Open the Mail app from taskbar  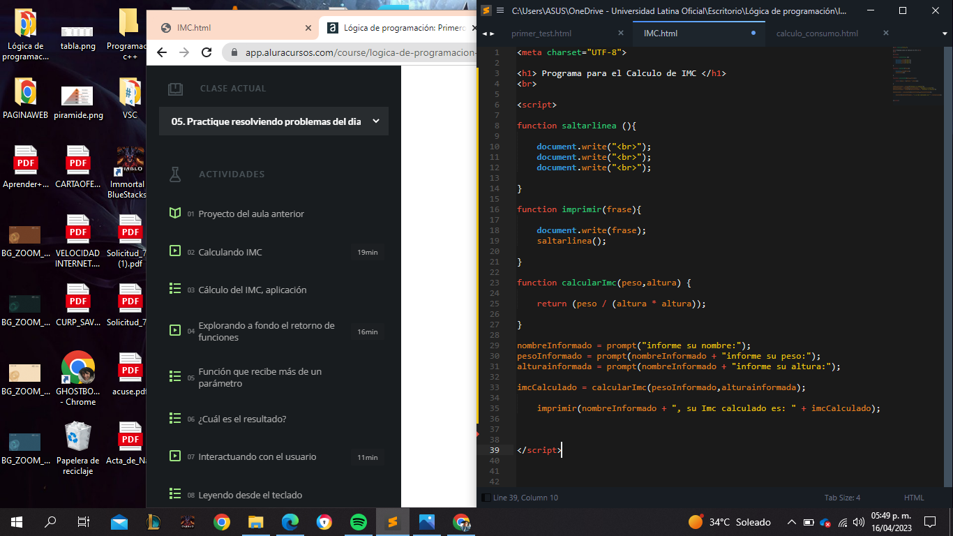click(119, 522)
